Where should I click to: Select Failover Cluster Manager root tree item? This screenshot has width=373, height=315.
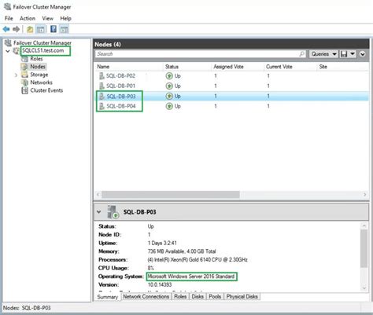pos(42,42)
